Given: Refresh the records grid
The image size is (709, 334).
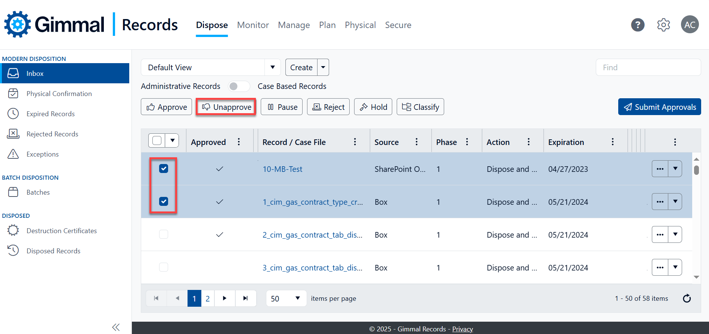Looking at the screenshot, I should [x=687, y=299].
